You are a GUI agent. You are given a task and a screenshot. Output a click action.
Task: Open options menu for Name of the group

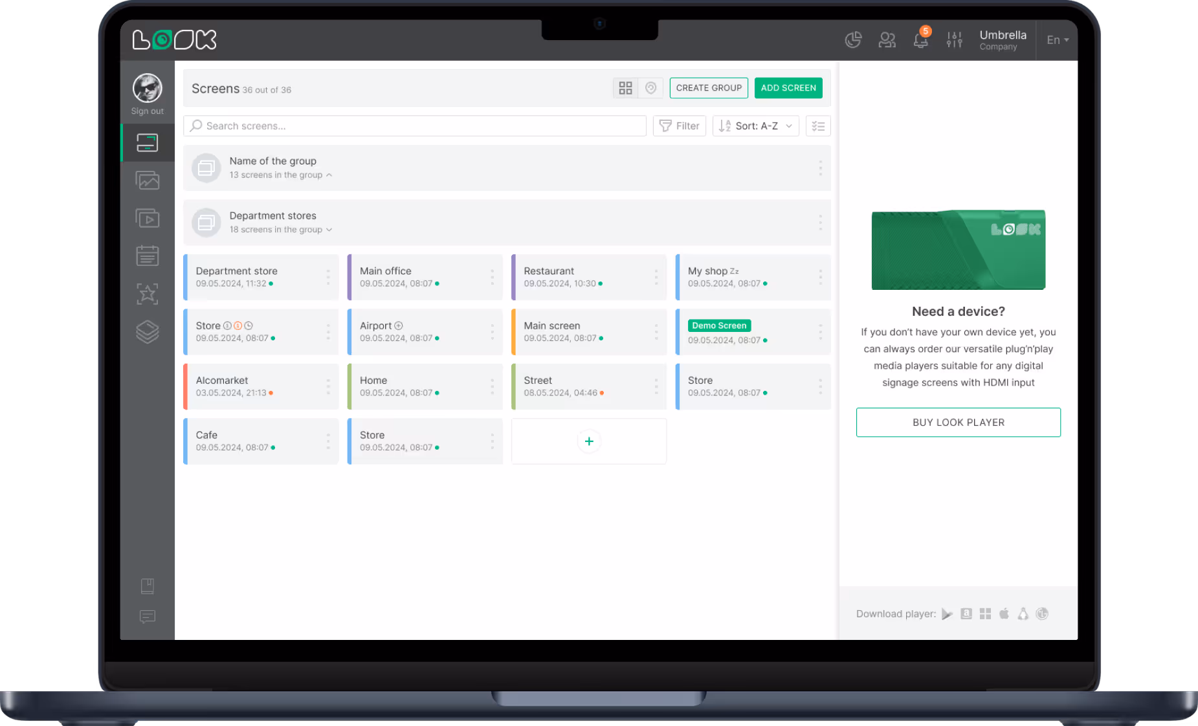coord(819,168)
